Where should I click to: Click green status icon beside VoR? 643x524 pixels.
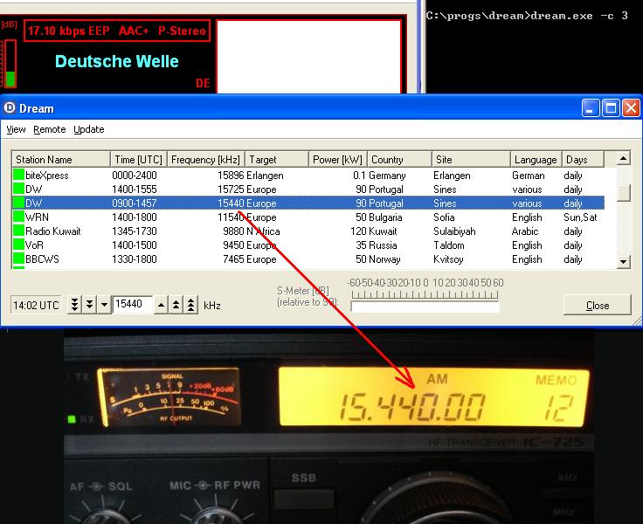(x=19, y=245)
